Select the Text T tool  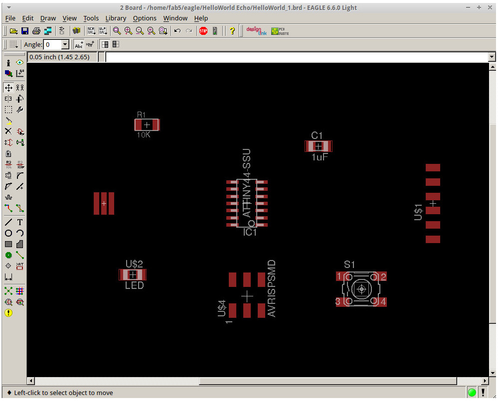(20, 222)
